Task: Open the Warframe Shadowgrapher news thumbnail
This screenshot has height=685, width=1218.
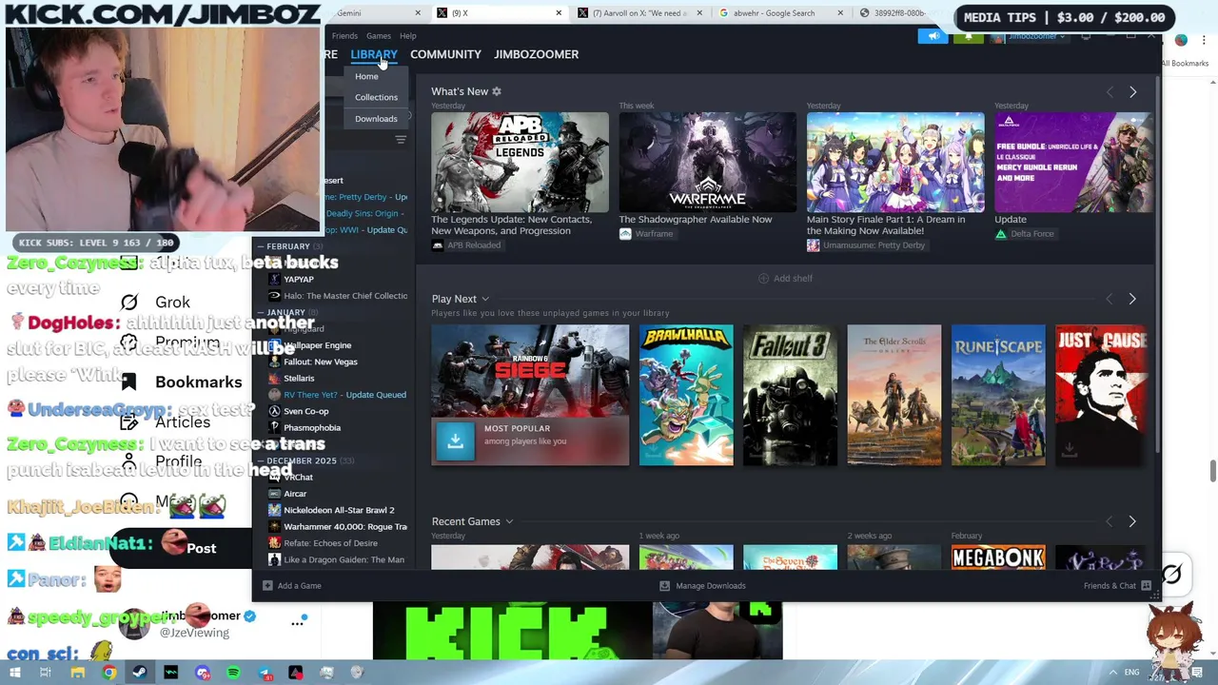Action: pyautogui.click(x=707, y=163)
